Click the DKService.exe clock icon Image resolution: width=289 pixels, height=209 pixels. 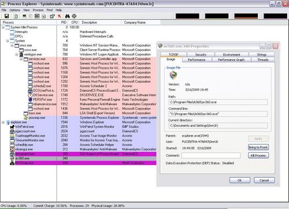[30, 95]
